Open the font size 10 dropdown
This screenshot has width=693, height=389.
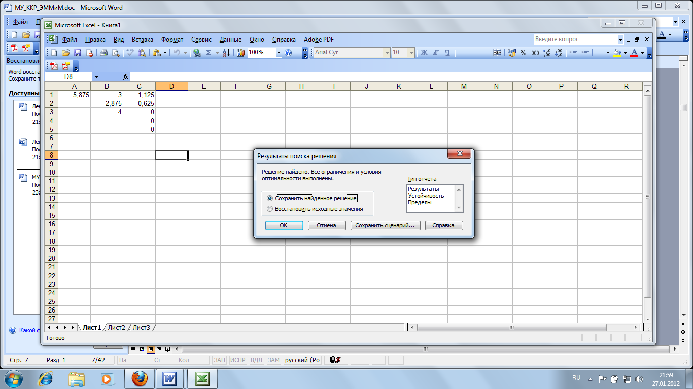click(411, 53)
